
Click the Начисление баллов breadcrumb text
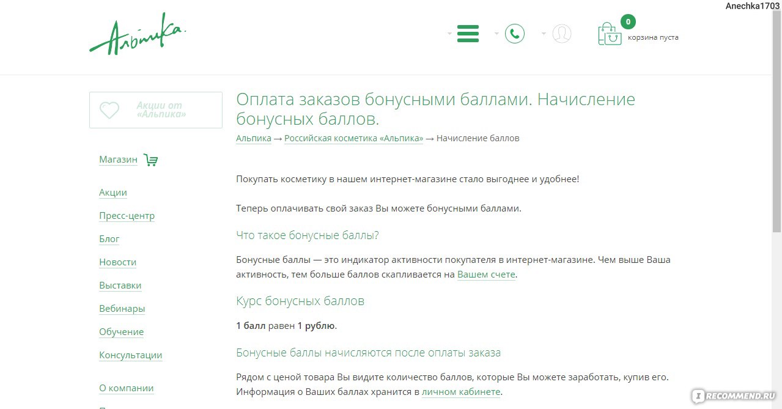(478, 138)
